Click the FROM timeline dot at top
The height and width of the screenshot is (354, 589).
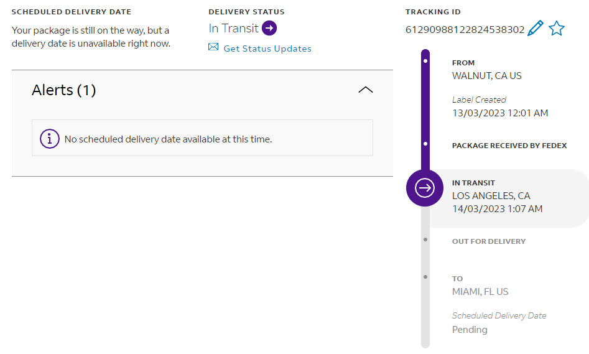coord(425,62)
